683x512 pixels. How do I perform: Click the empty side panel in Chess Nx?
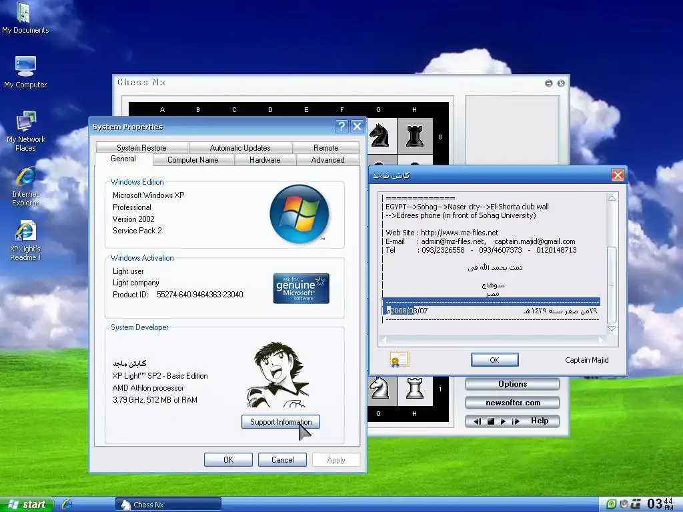pos(512,131)
